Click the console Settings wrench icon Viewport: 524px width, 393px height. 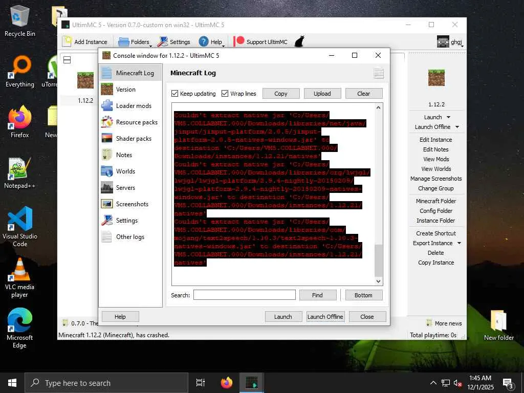click(106, 220)
